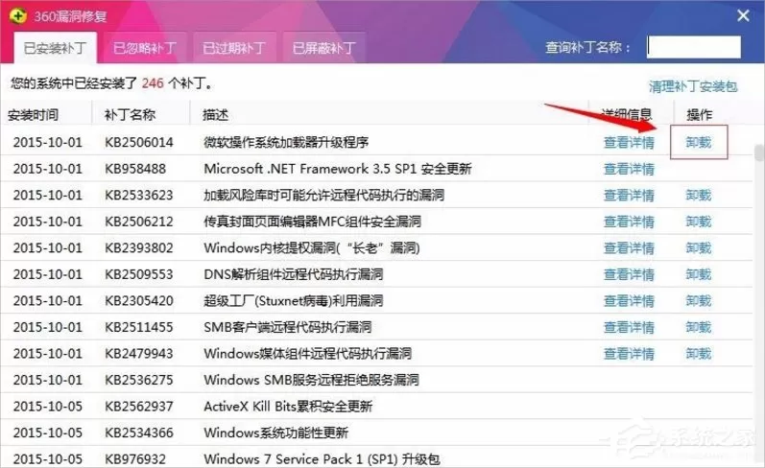Focus the 查询补丁名称 search field
This screenshot has height=468, width=765.
coord(693,47)
